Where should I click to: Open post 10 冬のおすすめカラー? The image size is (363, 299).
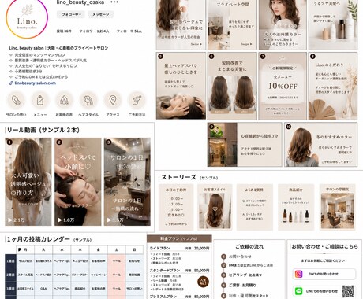coord(320,145)
